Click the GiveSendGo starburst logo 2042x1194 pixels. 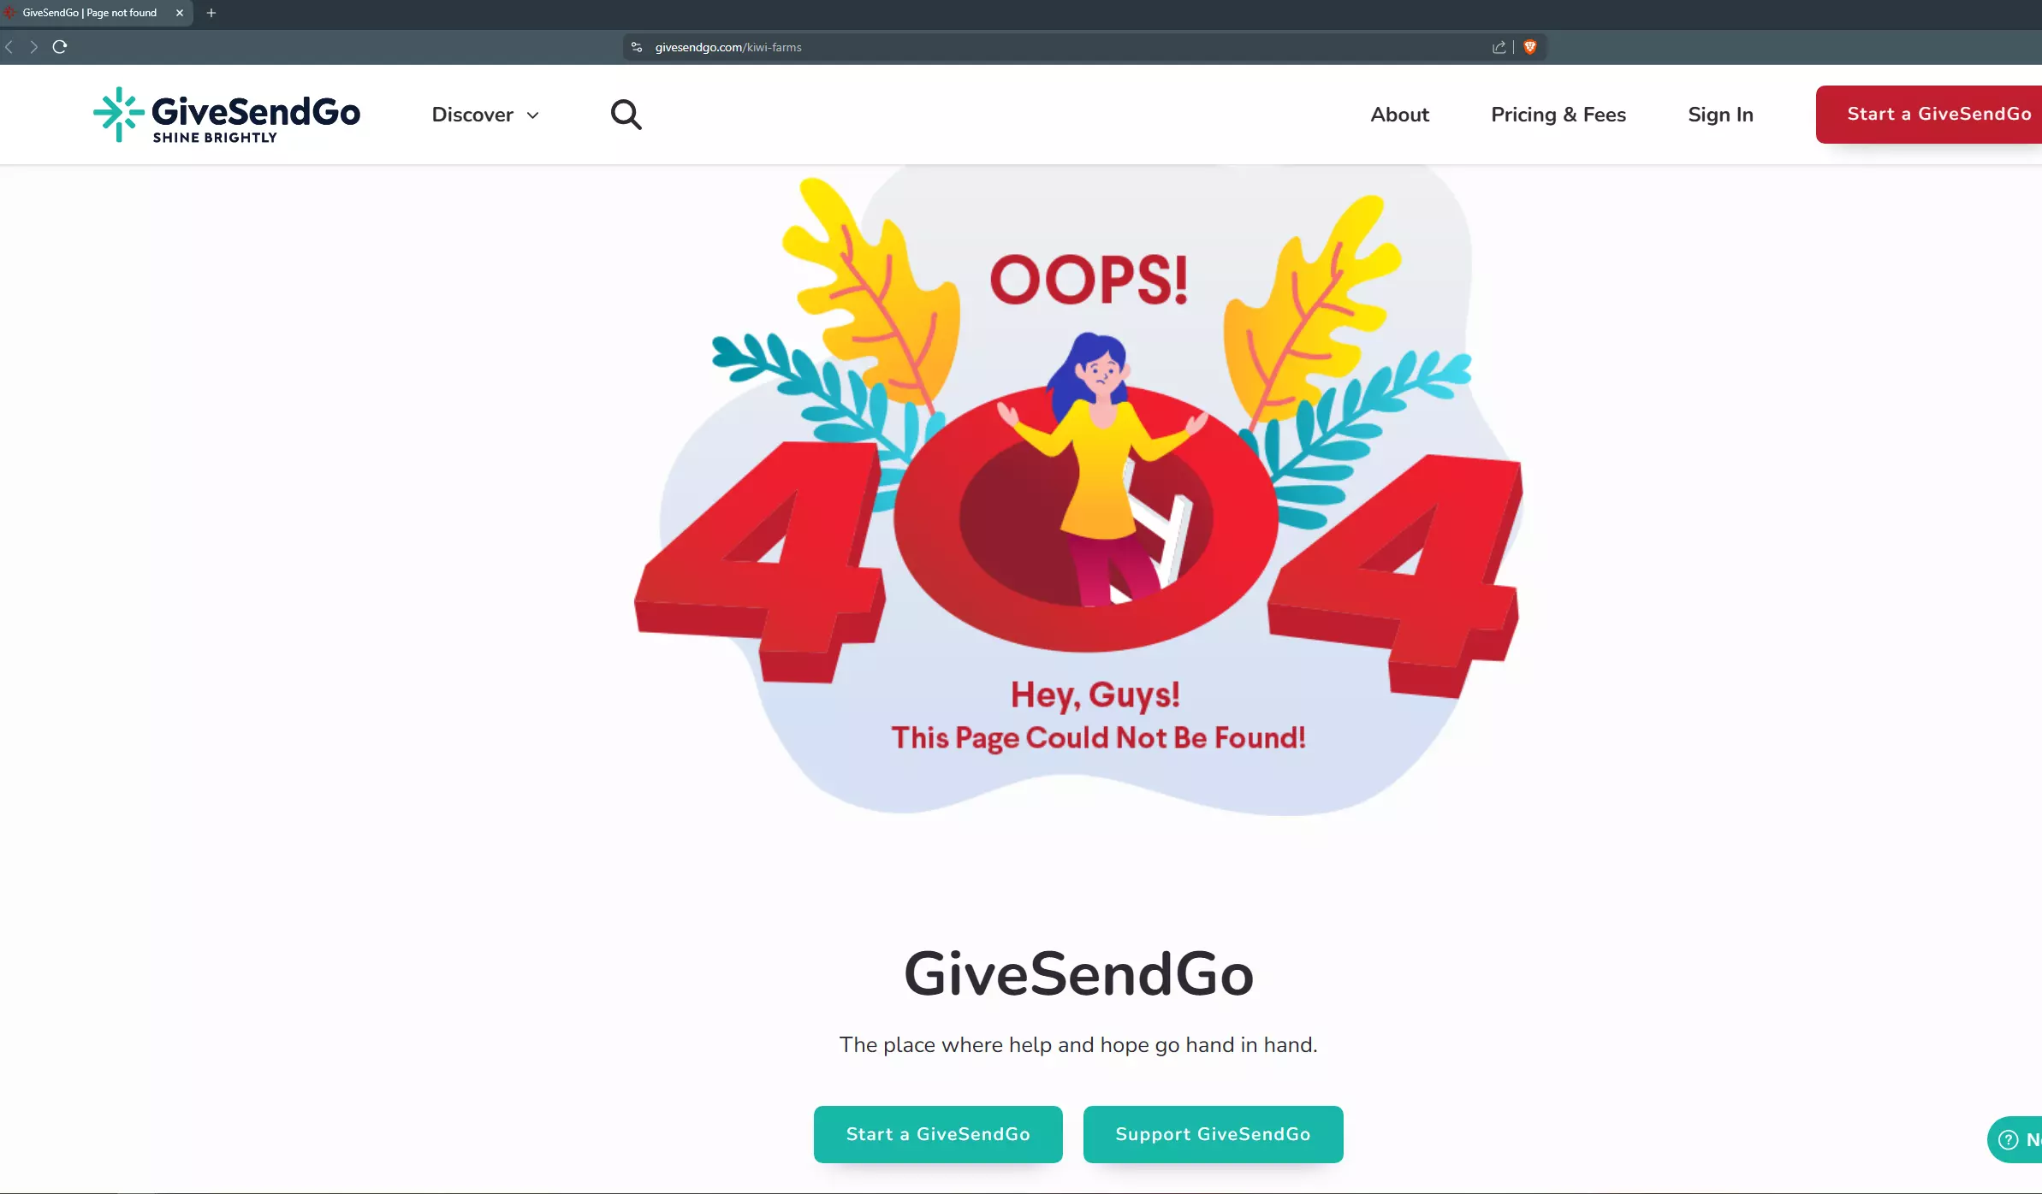click(x=119, y=115)
